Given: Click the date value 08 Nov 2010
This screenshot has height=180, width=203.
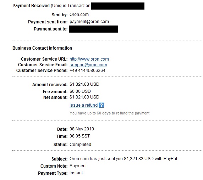Looking at the screenshot, I should point(82,129).
